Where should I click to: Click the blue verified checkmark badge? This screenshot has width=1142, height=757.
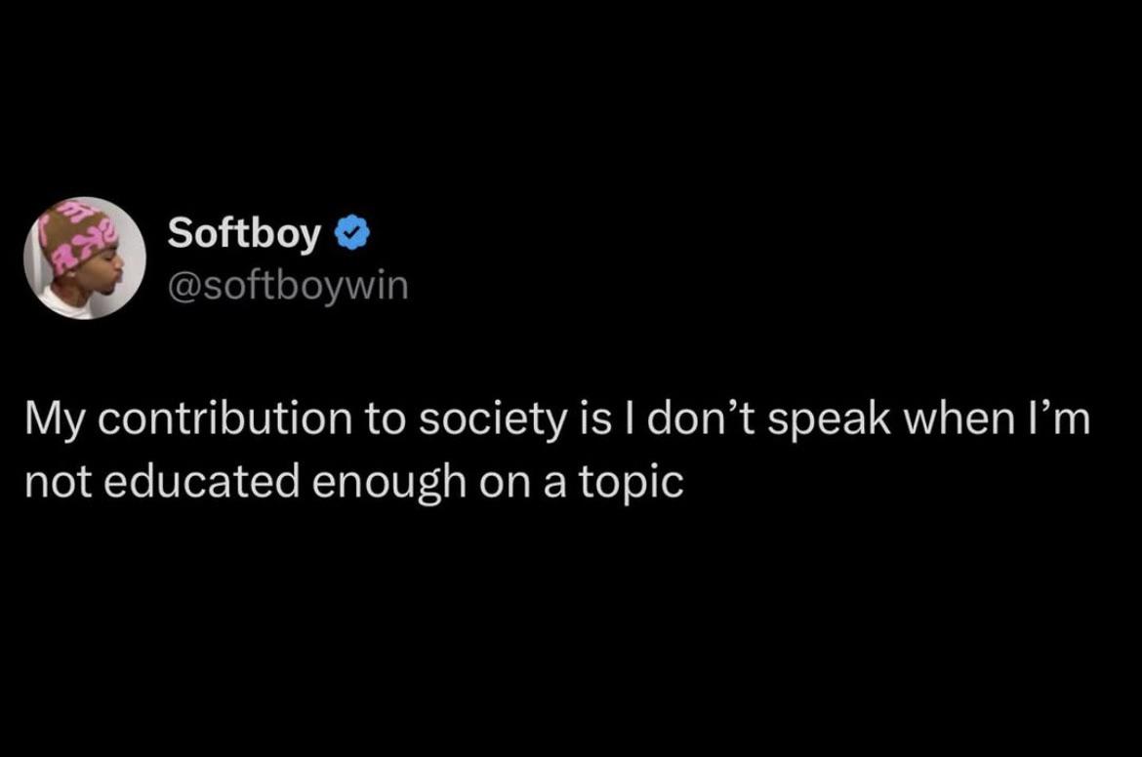tap(352, 234)
